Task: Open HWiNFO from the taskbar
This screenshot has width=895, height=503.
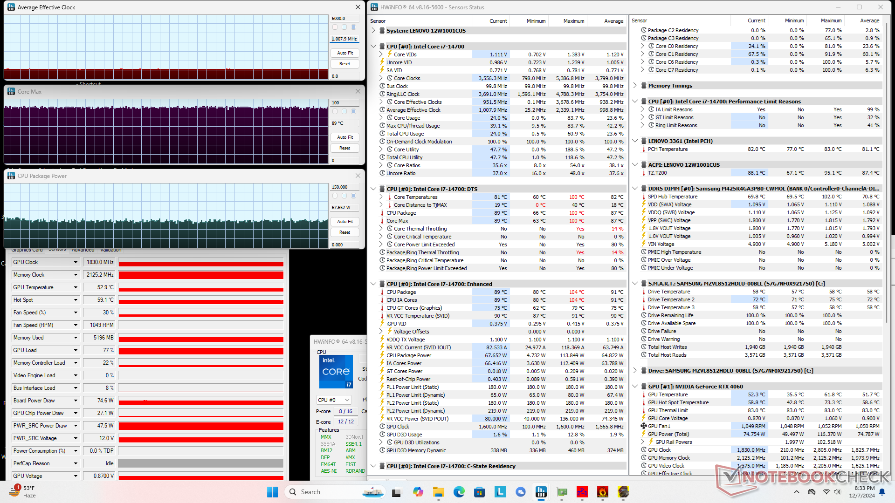Action: pyautogui.click(x=541, y=492)
